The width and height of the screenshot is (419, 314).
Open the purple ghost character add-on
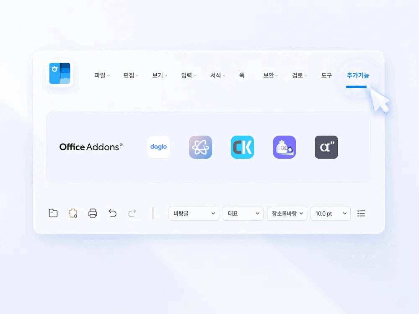tap(285, 147)
